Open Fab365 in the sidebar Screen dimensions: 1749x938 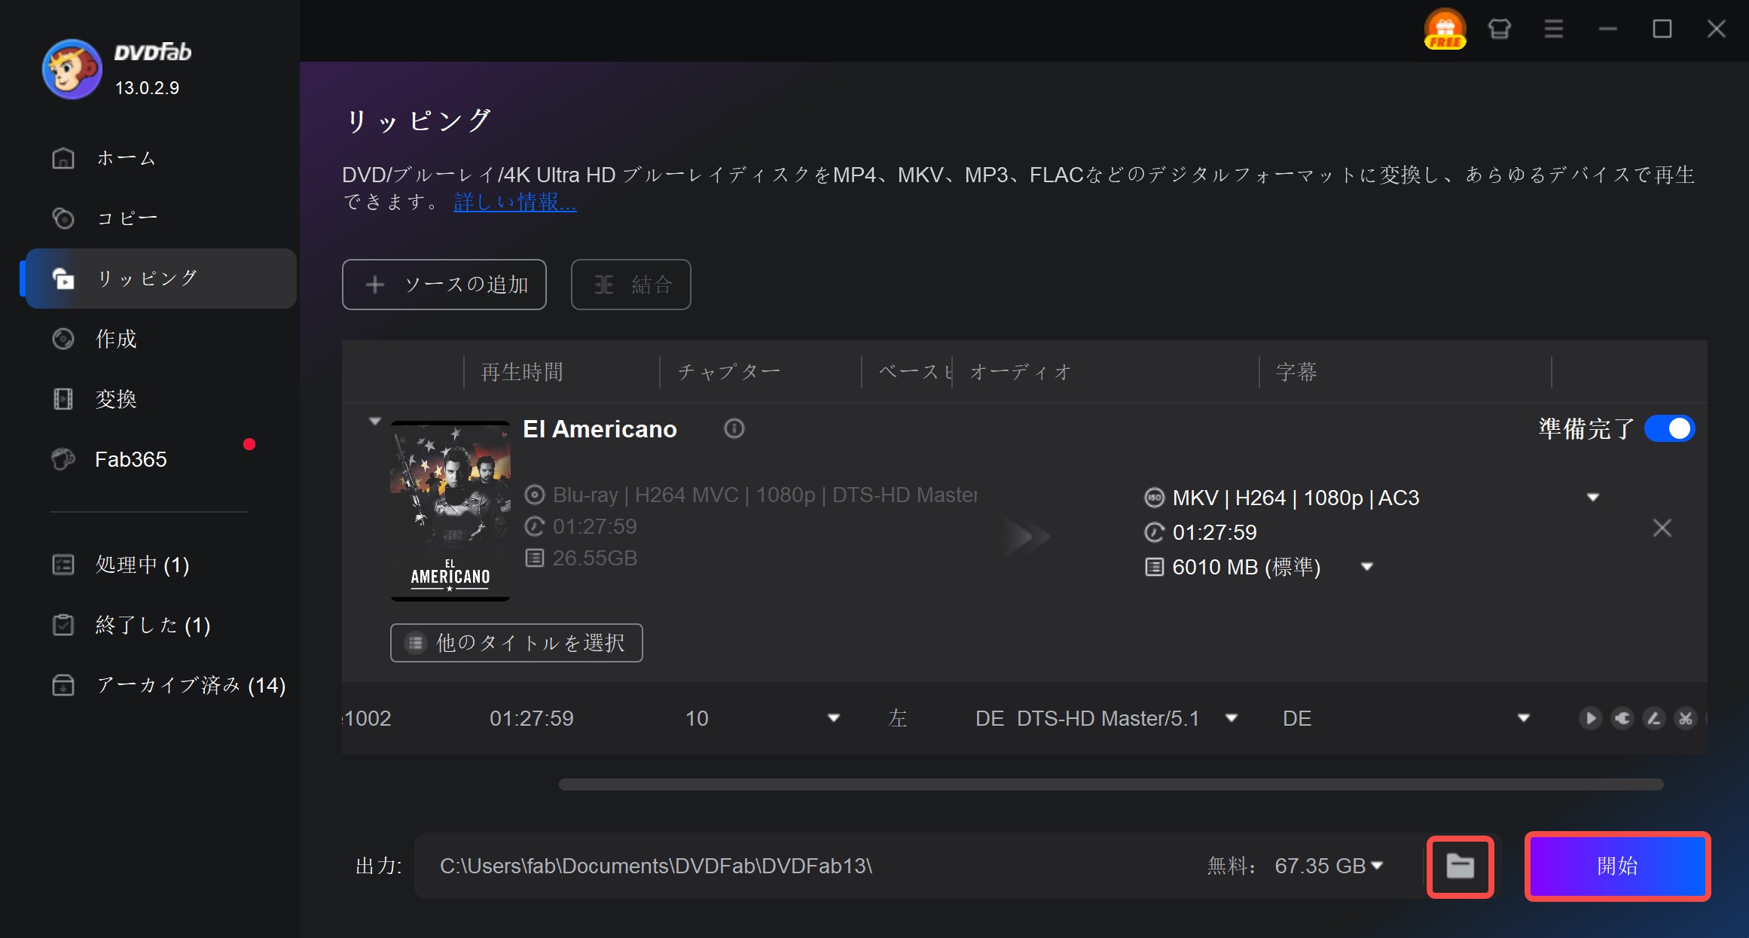[160, 459]
